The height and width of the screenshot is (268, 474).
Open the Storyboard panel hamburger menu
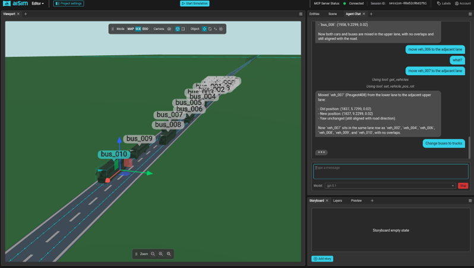tap(470, 200)
